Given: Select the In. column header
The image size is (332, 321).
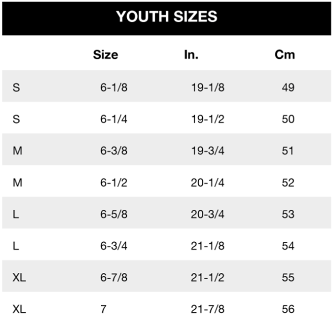Looking at the screenshot, I should (x=191, y=55).
